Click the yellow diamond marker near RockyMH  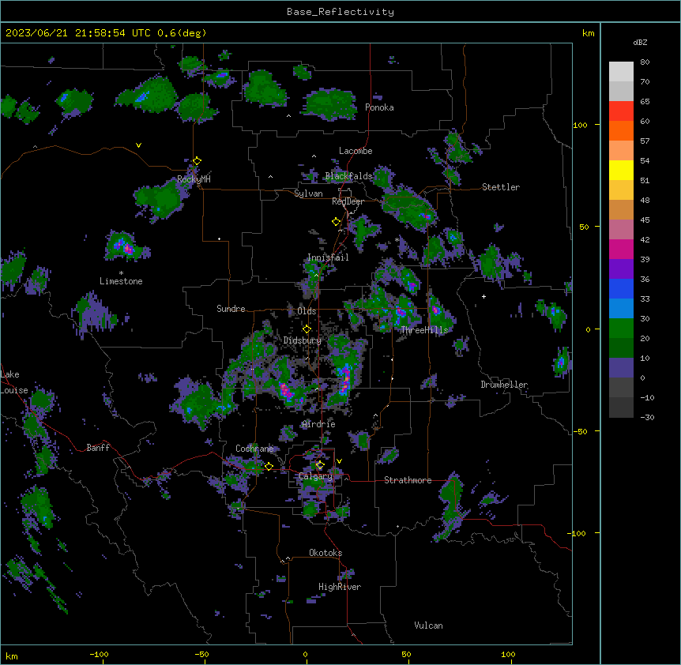pos(198,161)
